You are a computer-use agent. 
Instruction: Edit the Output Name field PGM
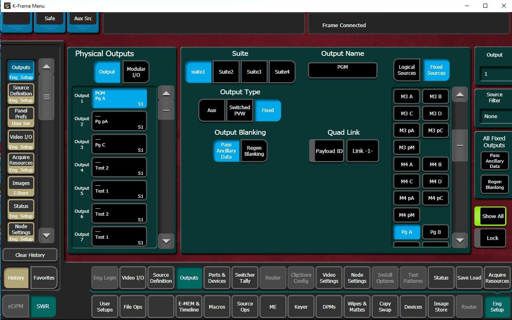pos(343,70)
